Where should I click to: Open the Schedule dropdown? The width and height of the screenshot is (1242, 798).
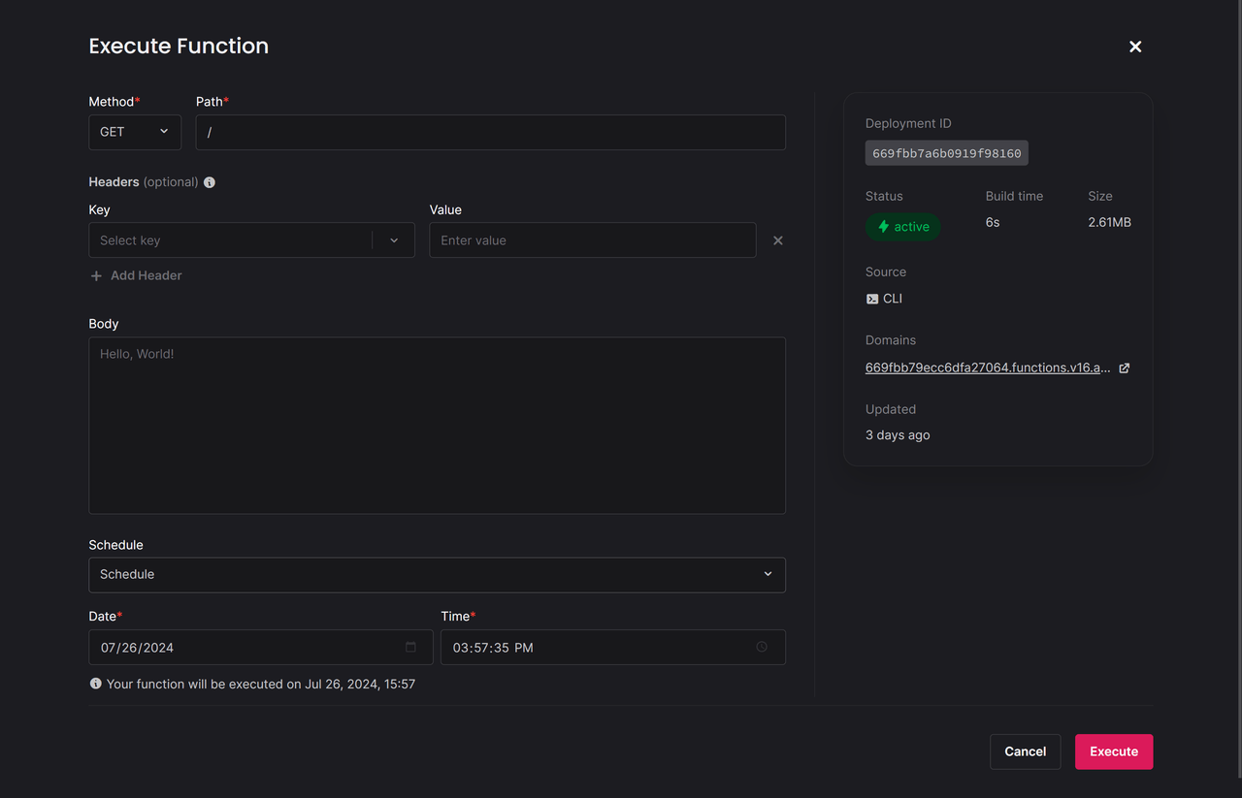(x=437, y=574)
